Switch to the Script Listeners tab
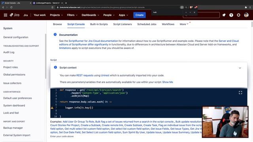253x142 pixels. 123,24
